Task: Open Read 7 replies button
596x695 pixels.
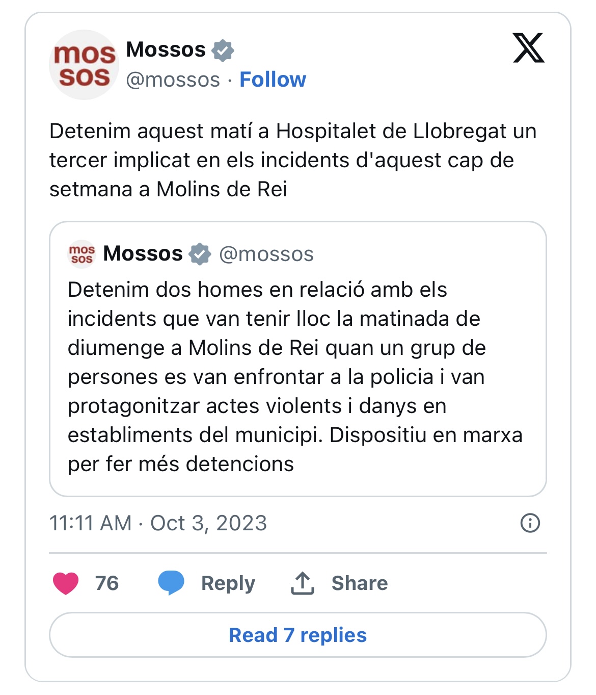Action: point(297,635)
